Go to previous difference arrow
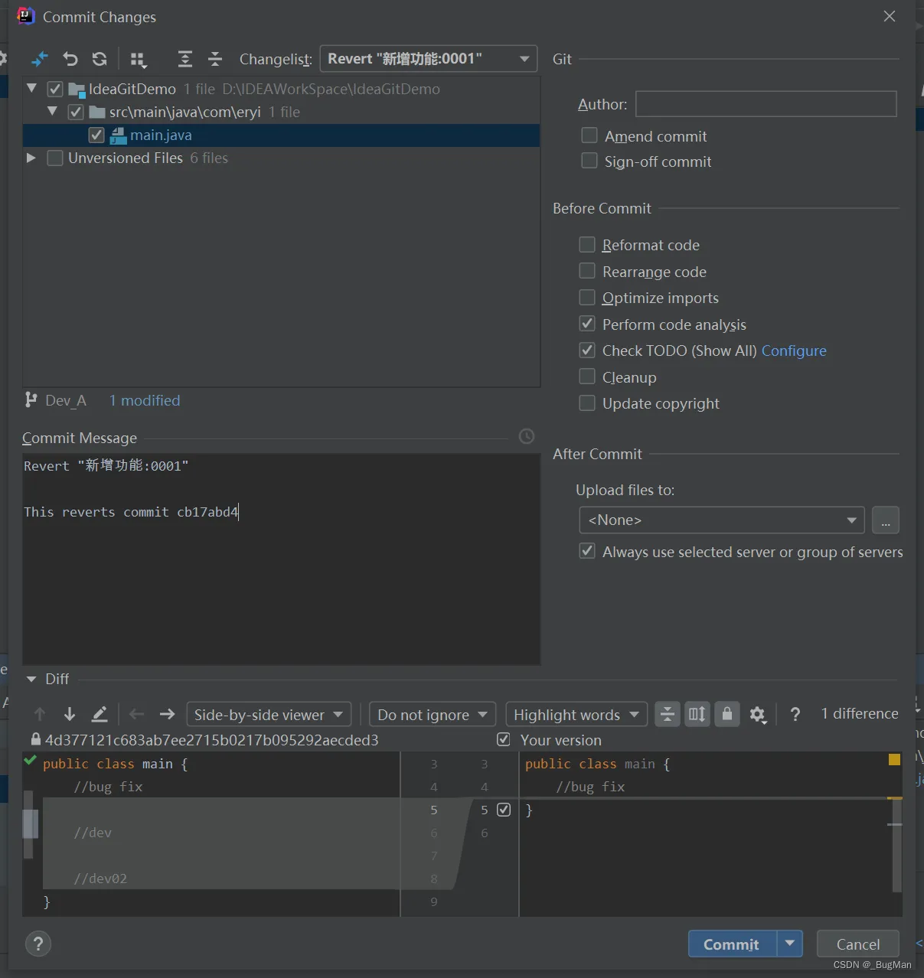The width and height of the screenshot is (924, 978). pyautogui.click(x=40, y=714)
